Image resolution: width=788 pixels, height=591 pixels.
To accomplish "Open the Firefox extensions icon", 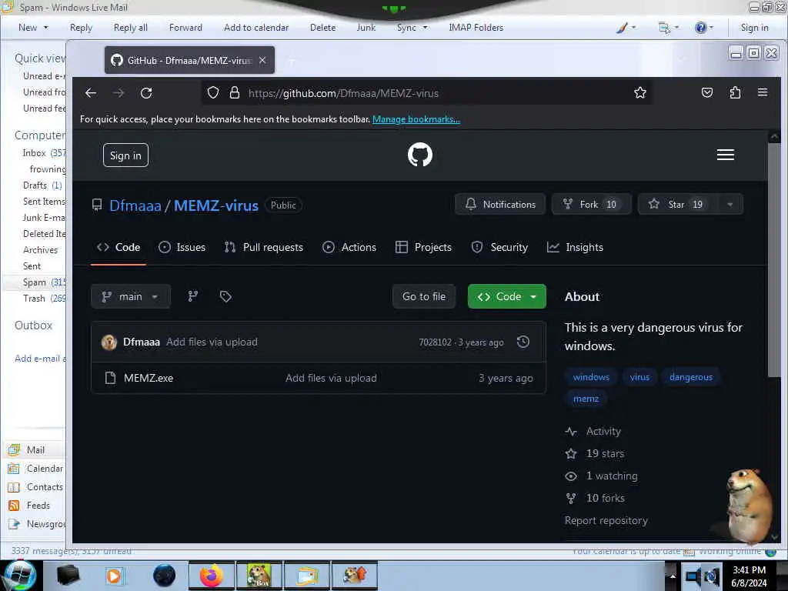I will 735,92.
